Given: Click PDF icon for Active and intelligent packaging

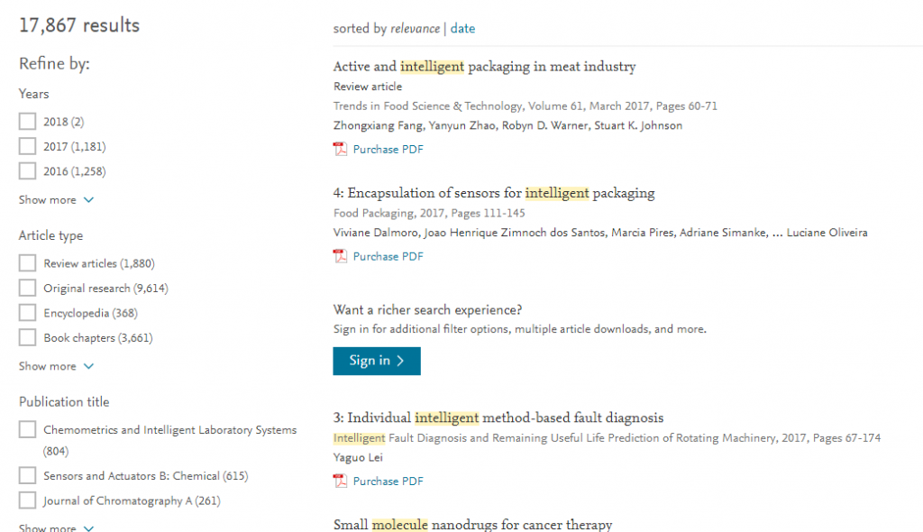Looking at the screenshot, I should [x=340, y=149].
